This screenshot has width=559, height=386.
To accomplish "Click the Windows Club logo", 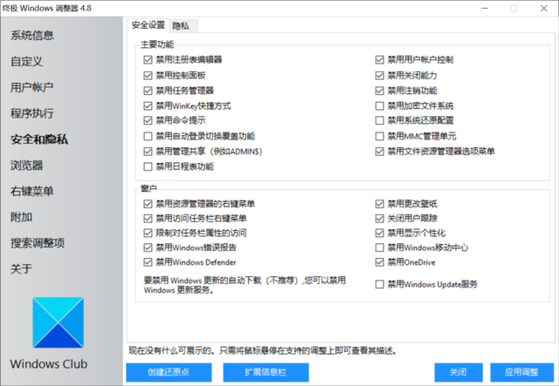I will [x=59, y=322].
